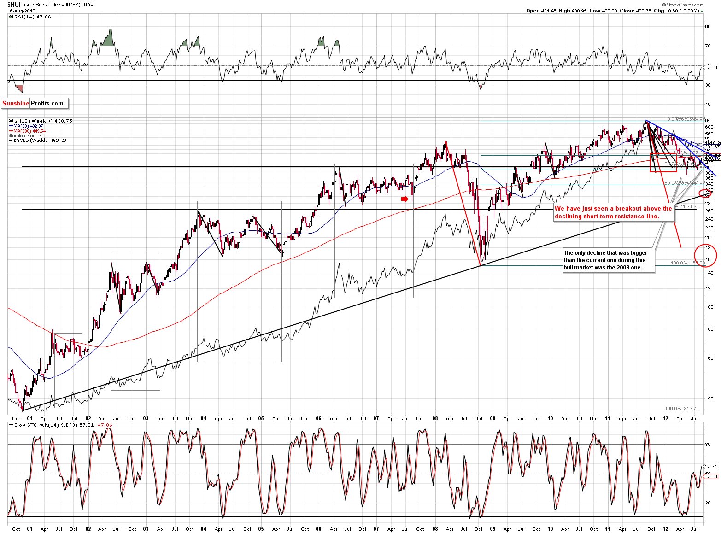Image resolution: width=721 pixels, height=533 pixels.
Task: Click the volume bars icon beside Volume undef
Action: [x=11, y=136]
